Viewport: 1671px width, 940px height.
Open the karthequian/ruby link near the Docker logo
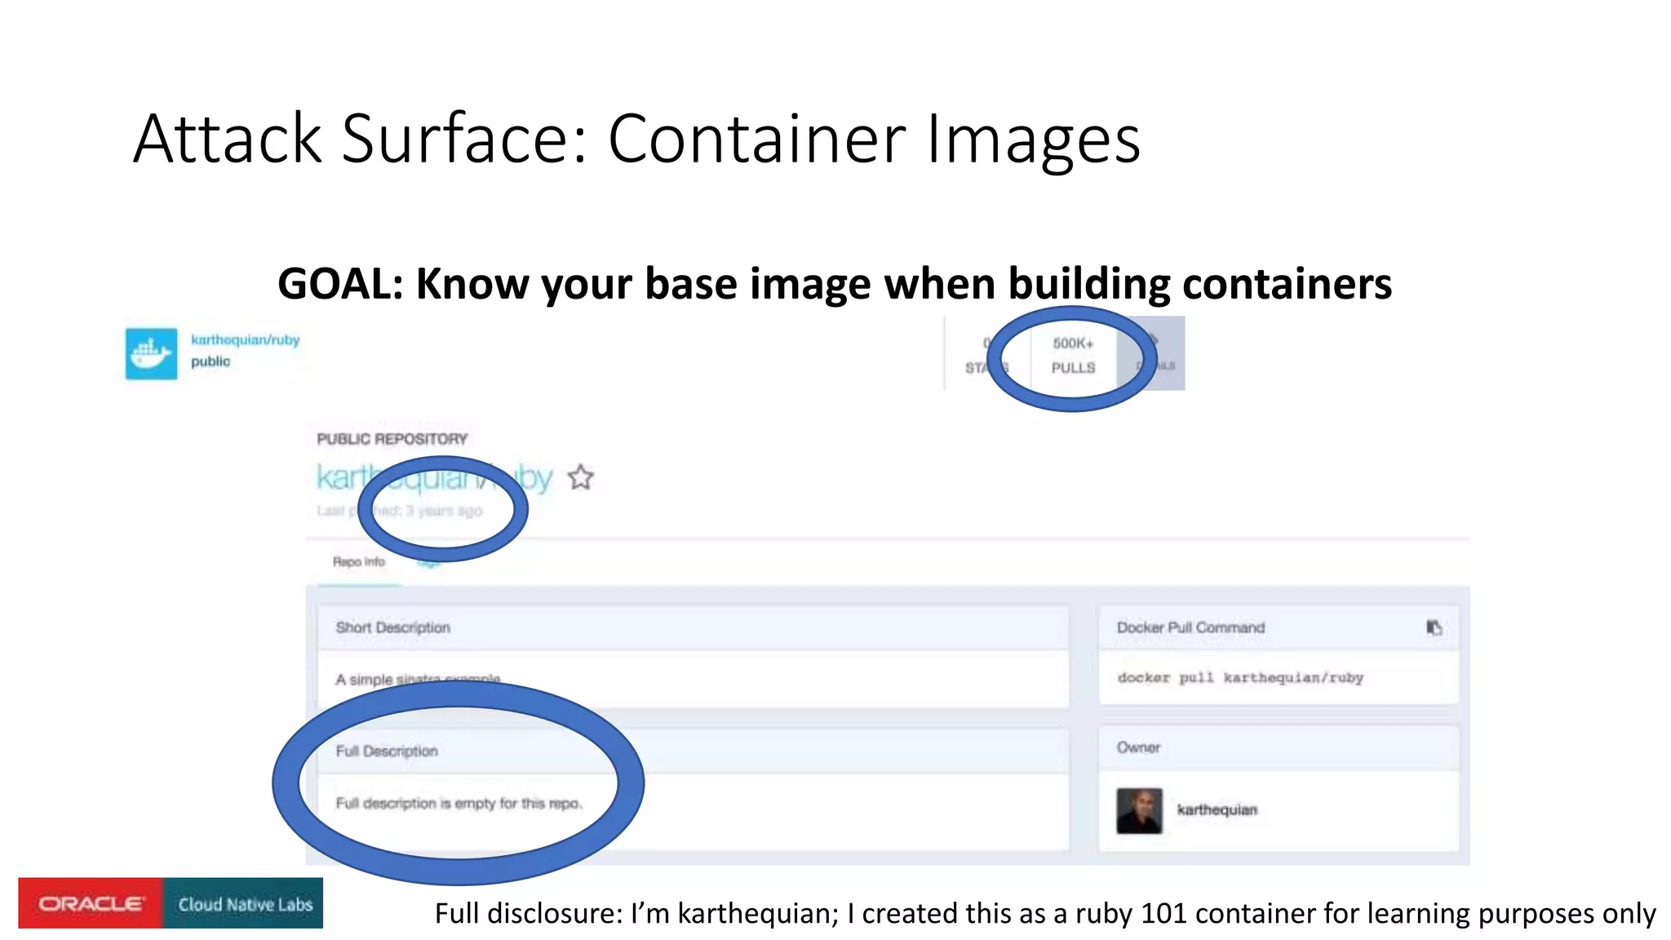coord(245,339)
